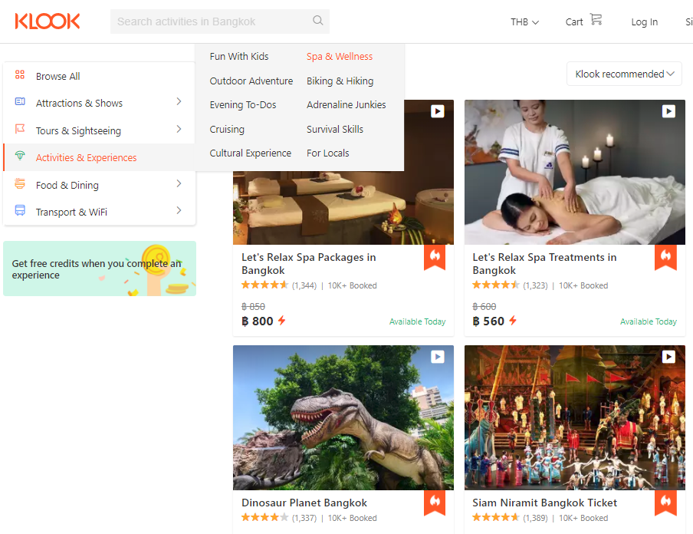Open the Siam Niramit stage show photo

[574, 417]
